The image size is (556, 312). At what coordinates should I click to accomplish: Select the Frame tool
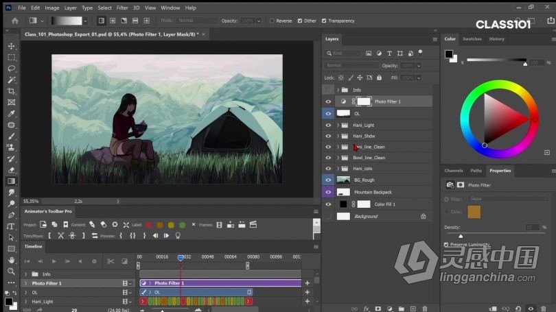coord(12,102)
